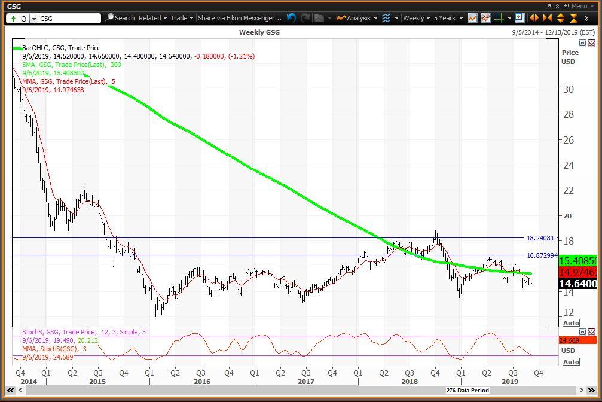Click the zoom-in box icon
602x402 pixels.
click(x=520, y=18)
